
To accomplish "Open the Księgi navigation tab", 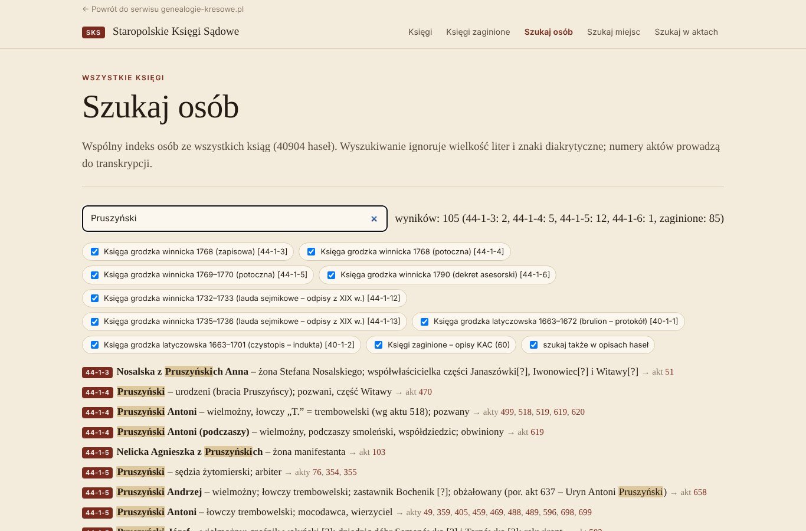I will (x=420, y=32).
